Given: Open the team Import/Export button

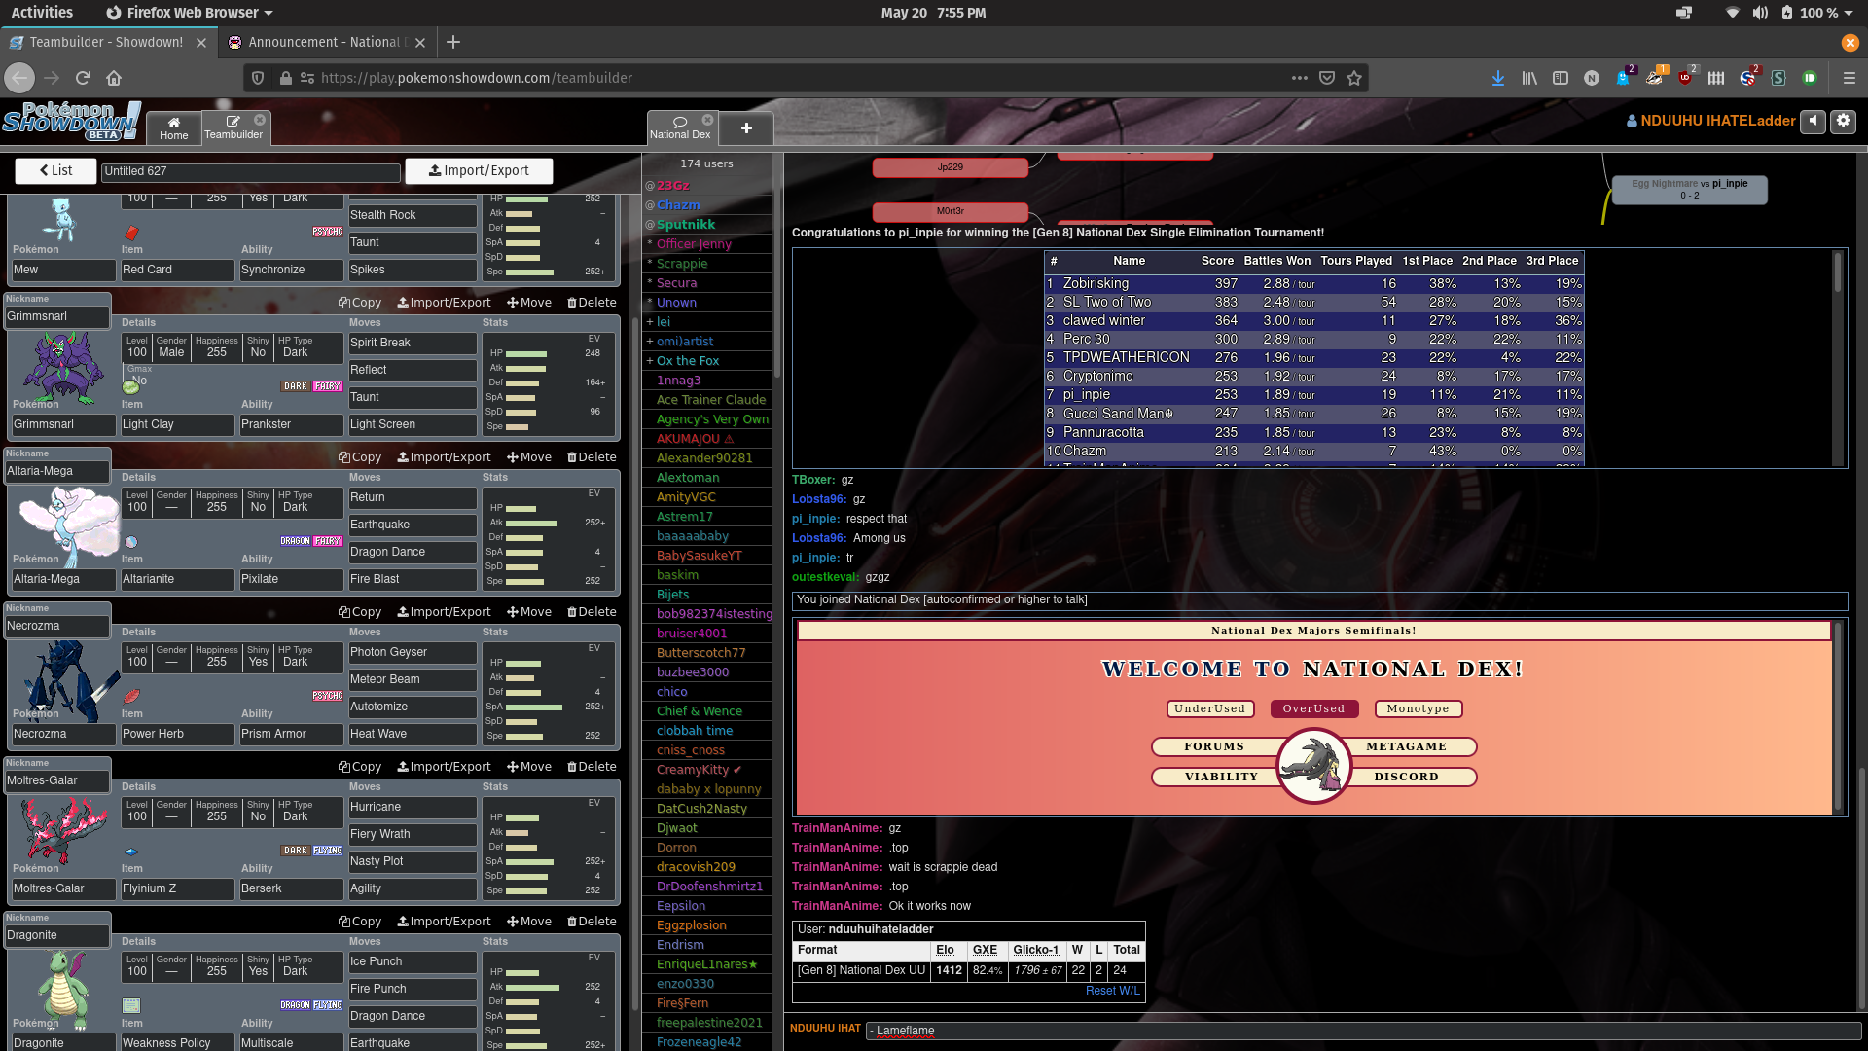Looking at the screenshot, I should pyautogui.click(x=479, y=170).
